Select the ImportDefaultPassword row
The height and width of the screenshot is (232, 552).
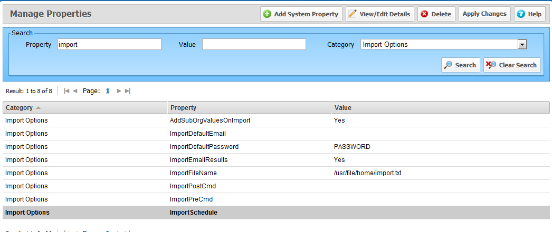tap(204, 147)
